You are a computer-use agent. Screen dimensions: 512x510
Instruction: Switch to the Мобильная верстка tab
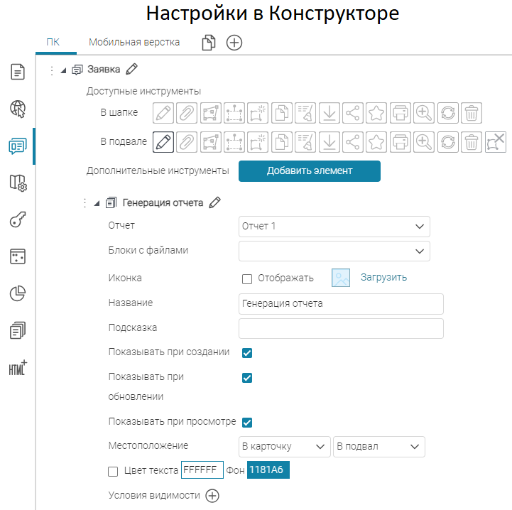[x=134, y=42]
